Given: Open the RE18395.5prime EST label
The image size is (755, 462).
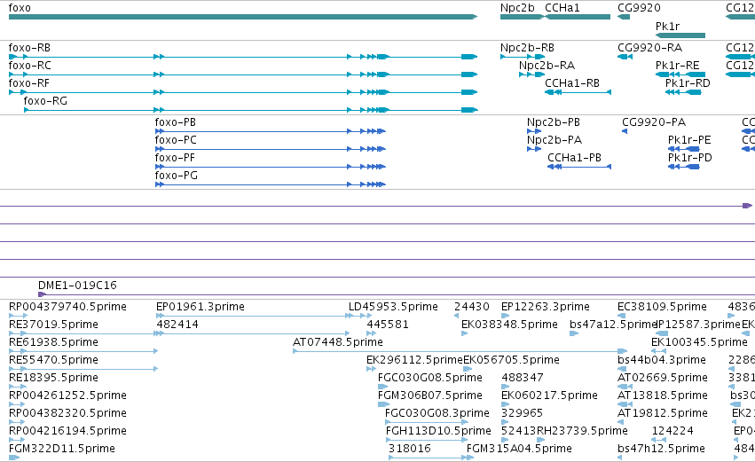Looking at the screenshot, I should (53, 378).
